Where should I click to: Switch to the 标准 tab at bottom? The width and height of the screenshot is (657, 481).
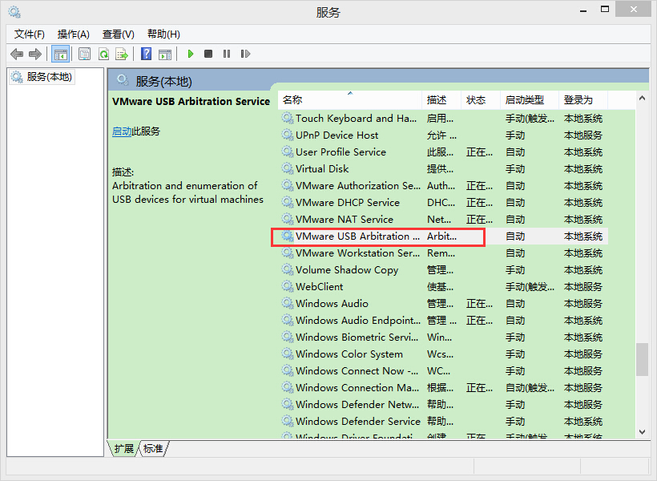(153, 449)
